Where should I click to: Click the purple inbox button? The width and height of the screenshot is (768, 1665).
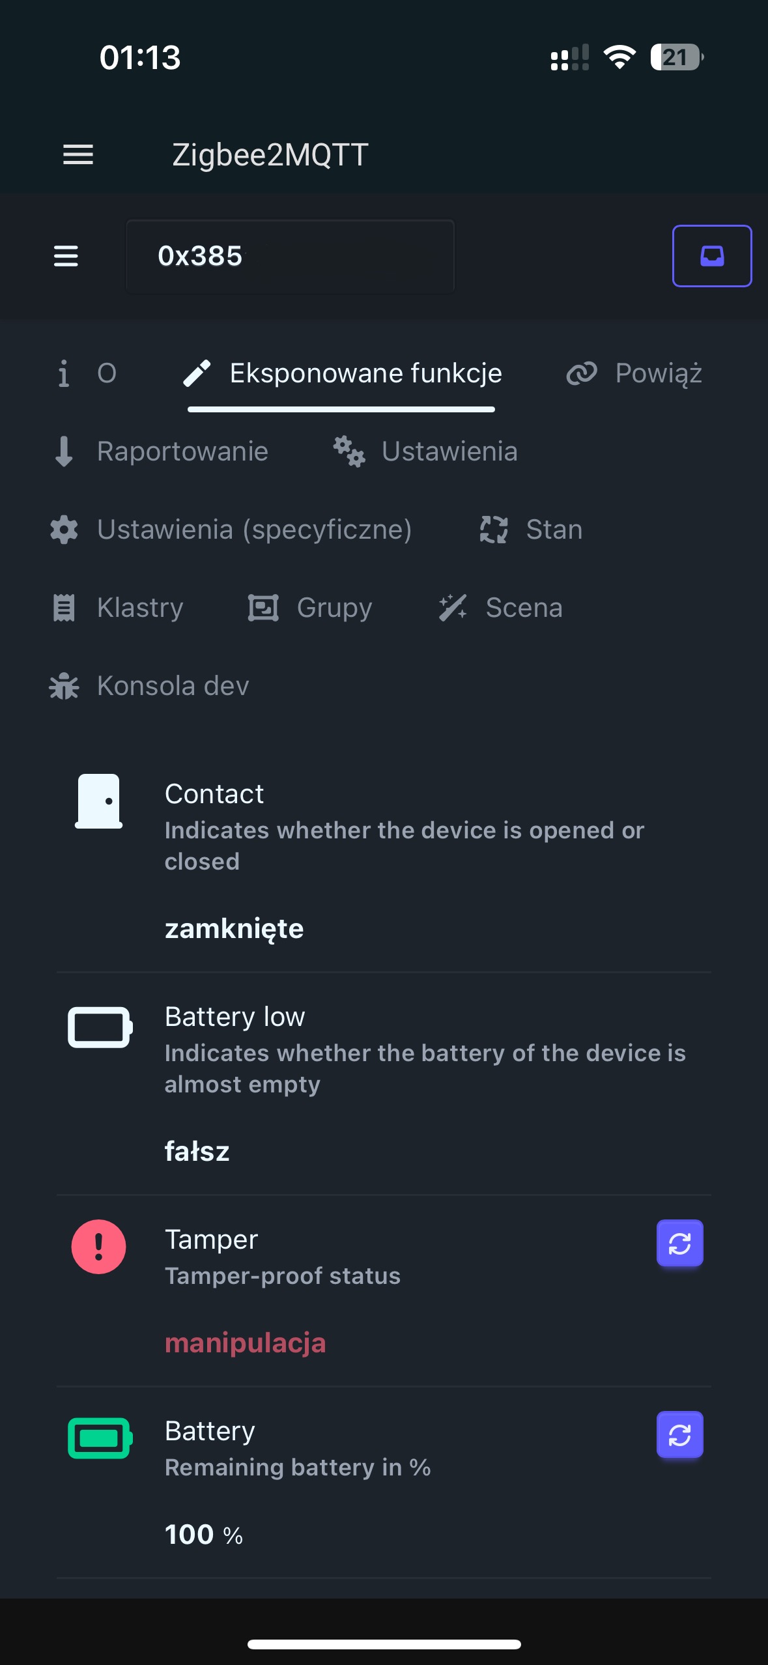pos(711,256)
